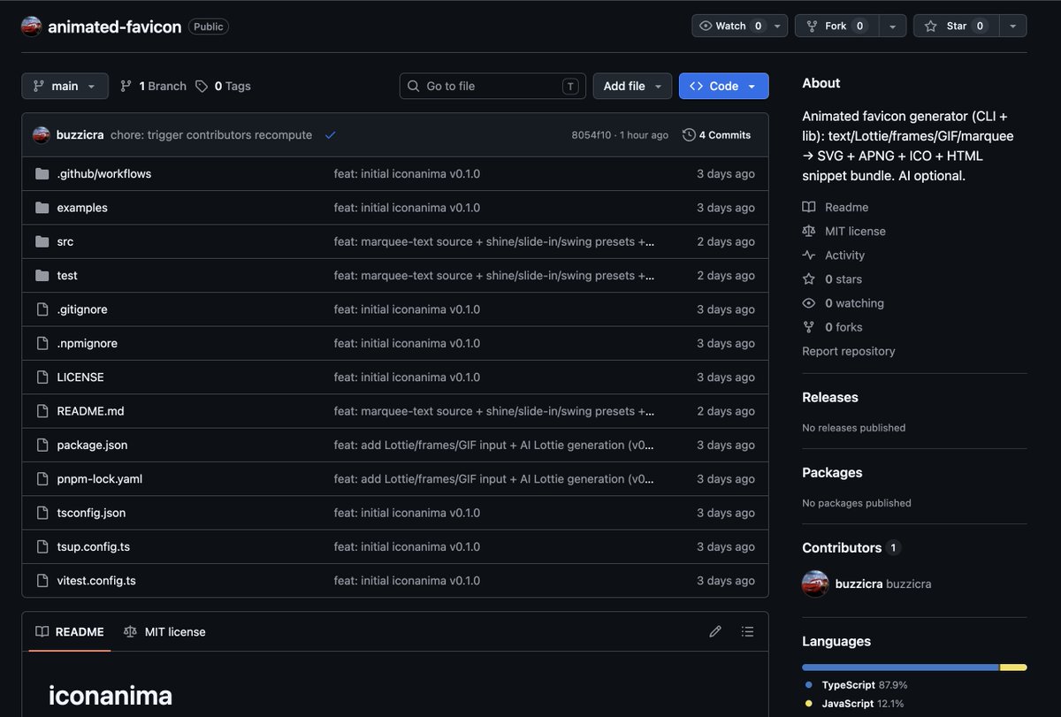Viewport: 1061px width, 717px height.
Task: Click the blue TypeScript language bar segment
Action: [900, 667]
